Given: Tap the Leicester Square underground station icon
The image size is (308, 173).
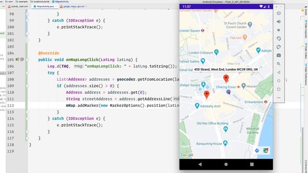Looking at the screenshot, I should pos(203,31).
